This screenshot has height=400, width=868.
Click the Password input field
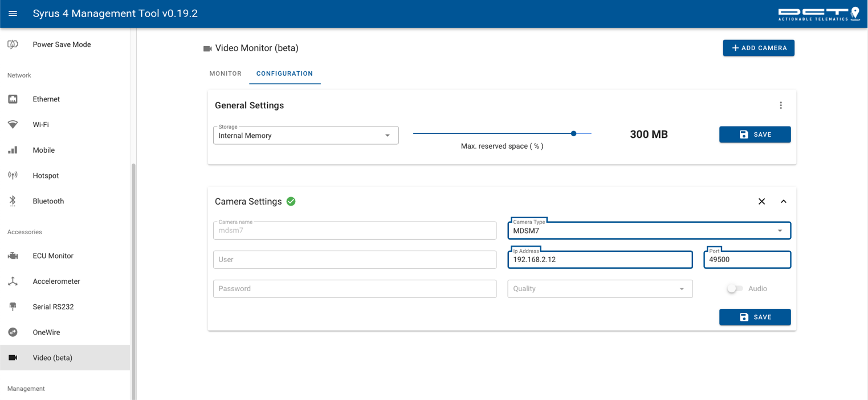tap(354, 289)
